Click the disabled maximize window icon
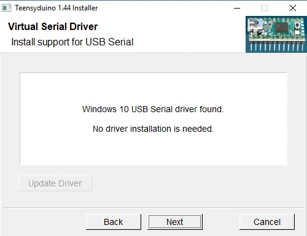Image resolution: width=307 pixels, height=236 pixels. pos(265,8)
